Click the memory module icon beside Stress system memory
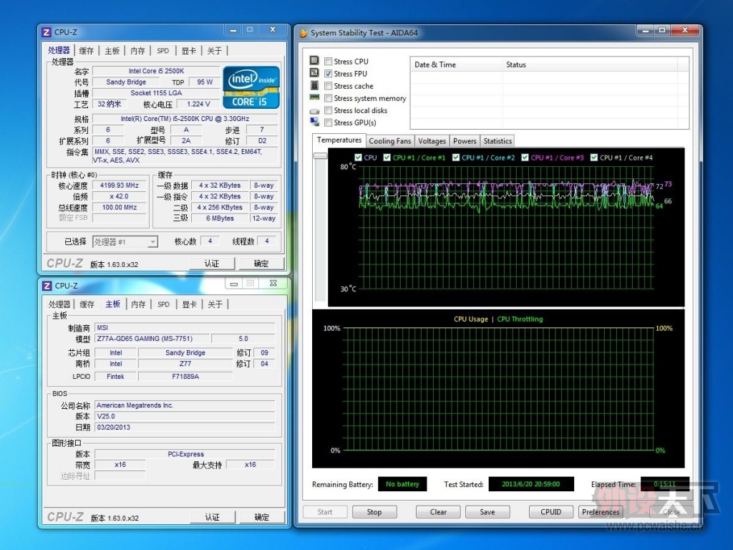Image resolution: width=733 pixels, height=550 pixels. 315,97
